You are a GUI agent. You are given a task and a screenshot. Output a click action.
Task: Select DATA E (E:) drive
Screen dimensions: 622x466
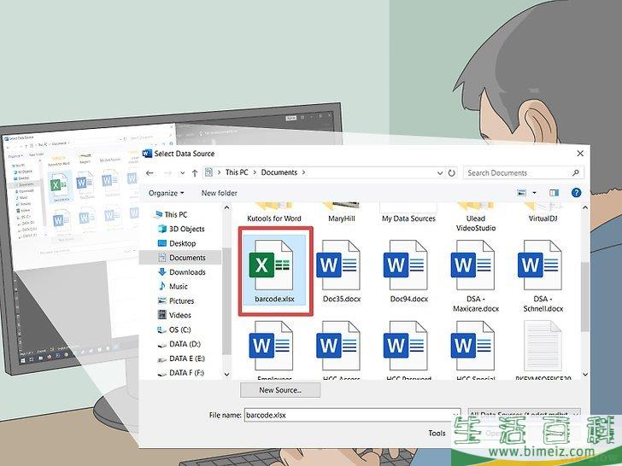pos(181,358)
